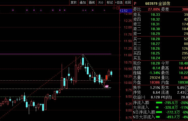Open the 复权 adjustment option
The height and width of the screenshot is (121, 188).
coord(74,3)
